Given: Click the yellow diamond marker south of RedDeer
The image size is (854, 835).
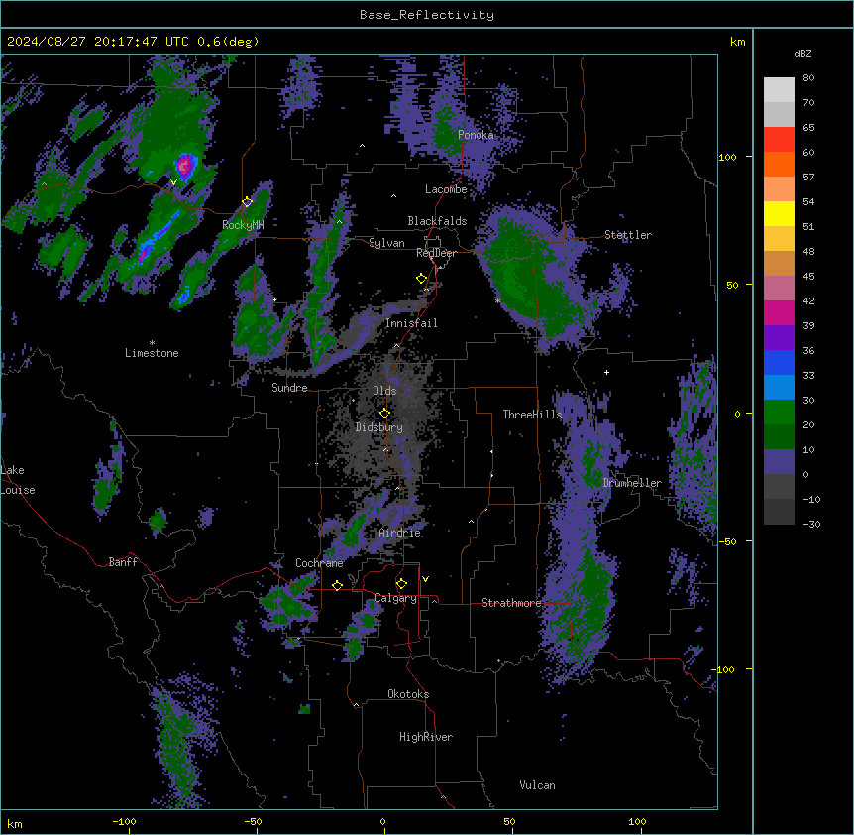Looking at the screenshot, I should point(422,279).
